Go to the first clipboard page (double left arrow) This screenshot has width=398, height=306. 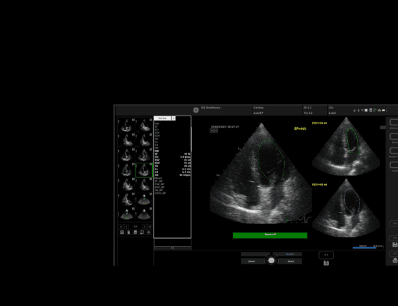[x=121, y=226]
